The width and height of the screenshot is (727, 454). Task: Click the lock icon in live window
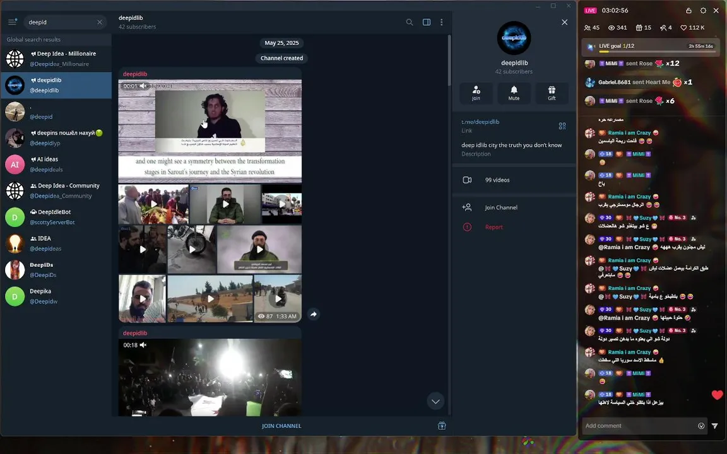(689, 10)
